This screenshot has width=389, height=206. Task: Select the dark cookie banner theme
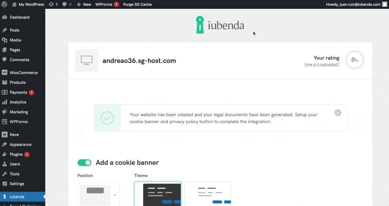pos(158,194)
